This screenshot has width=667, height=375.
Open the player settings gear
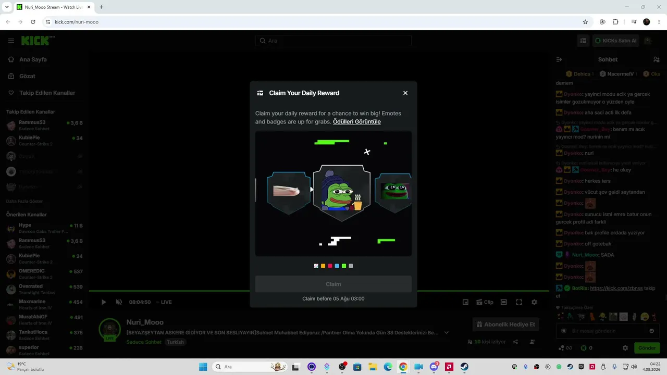[x=534, y=302]
